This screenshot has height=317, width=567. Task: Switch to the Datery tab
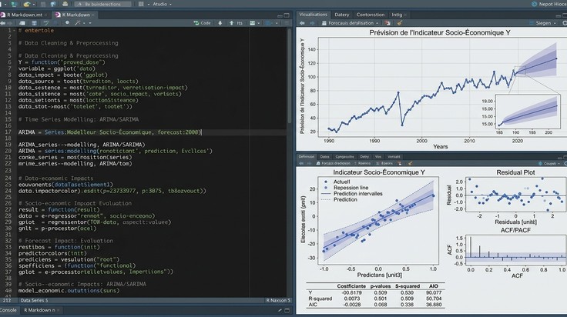[x=342, y=15]
